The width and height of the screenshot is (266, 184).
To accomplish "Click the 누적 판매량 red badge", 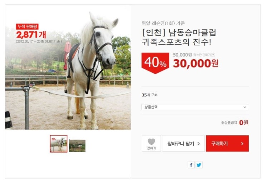I will (x=27, y=26).
